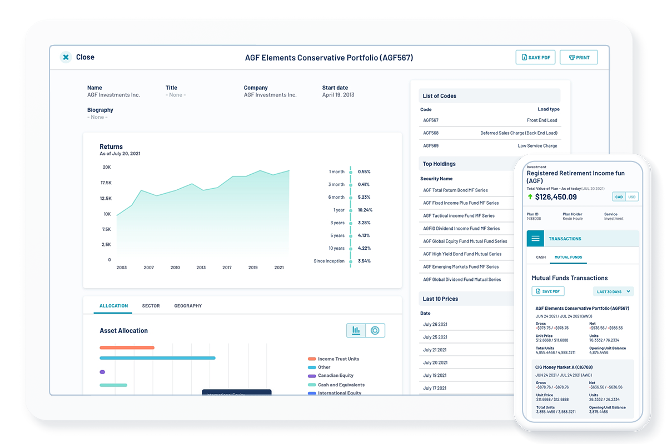Viewport: 667px width, 444px height.
Task: Click AGF Fixed Income Plus Fund MF Series
Action: pyautogui.click(x=461, y=203)
